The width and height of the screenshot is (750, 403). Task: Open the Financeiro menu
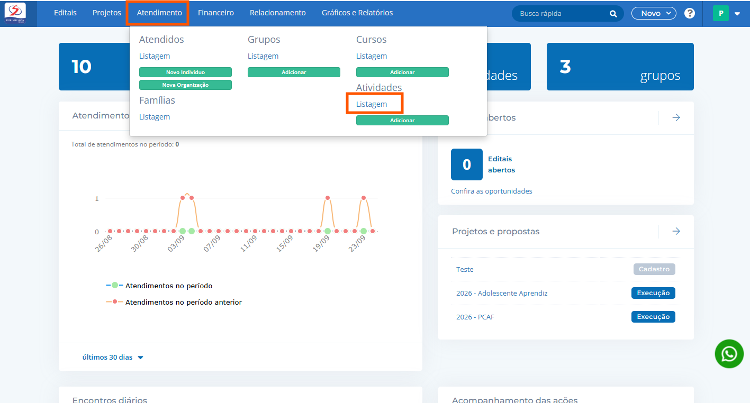click(216, 13)
